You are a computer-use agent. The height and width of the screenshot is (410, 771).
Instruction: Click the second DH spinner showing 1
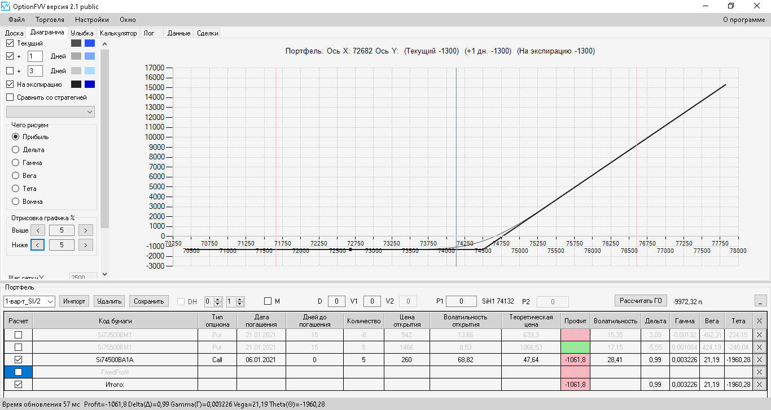(235, 301)
